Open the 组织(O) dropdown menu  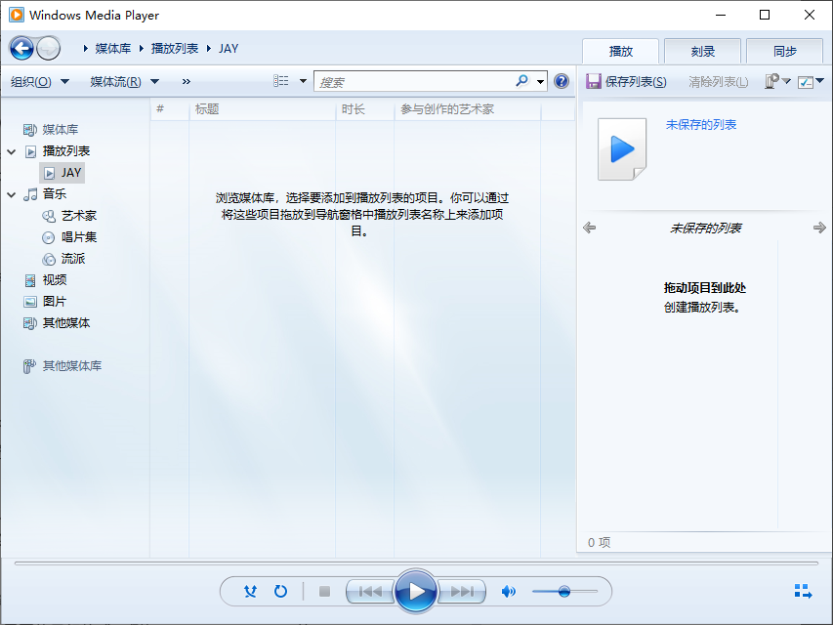click(x=40, y=81)
